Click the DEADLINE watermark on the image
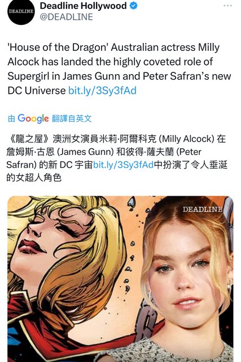241x362 pixels. [202, 209]
